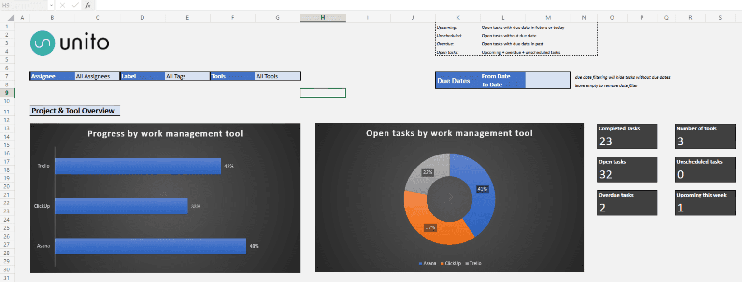
Task: Open the Name Box dropdown
Action: pos(51,5)
